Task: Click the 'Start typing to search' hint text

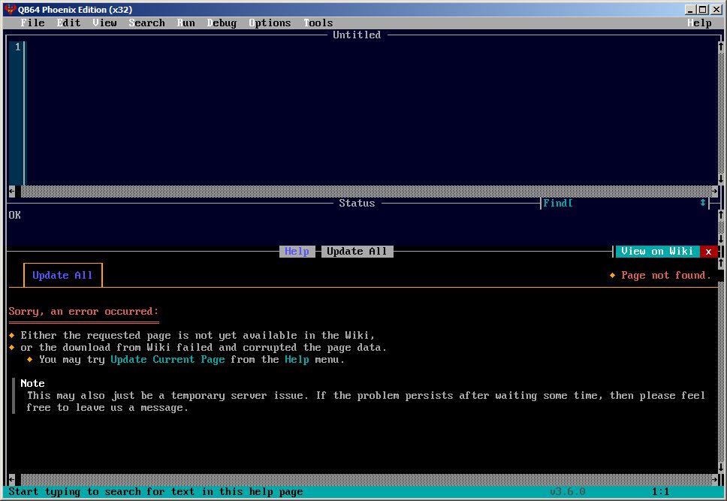Action: click(x=155, y=492)
